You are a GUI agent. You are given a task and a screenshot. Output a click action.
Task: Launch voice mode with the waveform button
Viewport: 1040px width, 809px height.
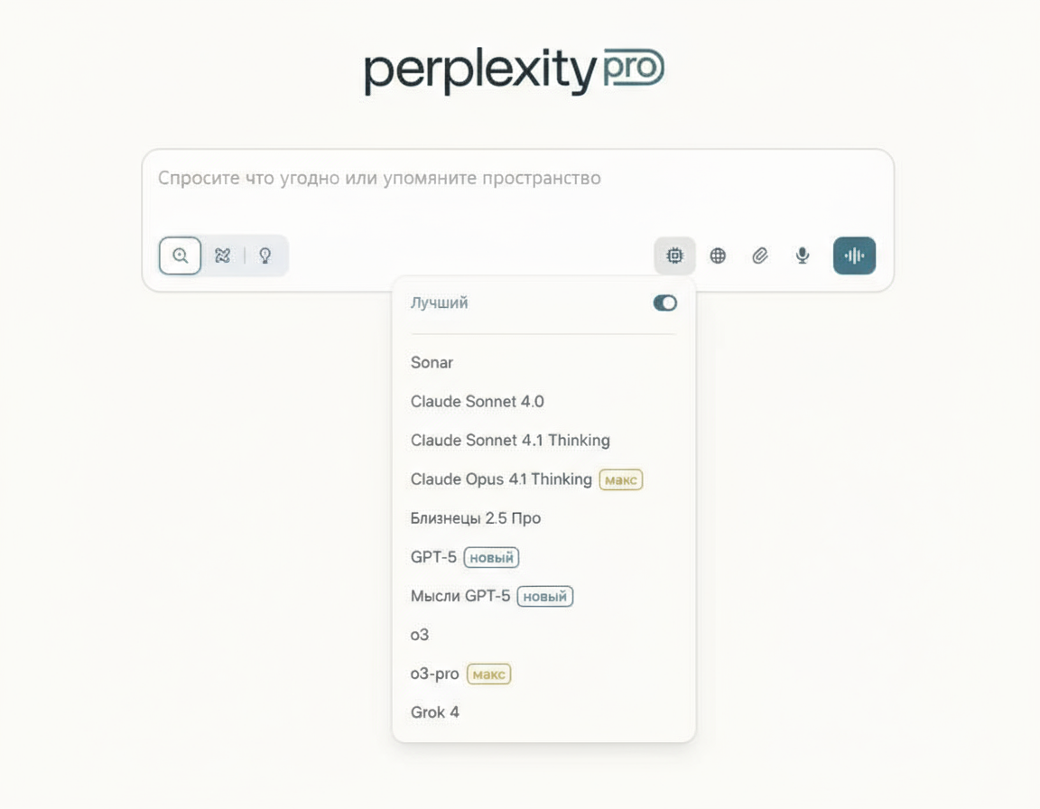854,256
